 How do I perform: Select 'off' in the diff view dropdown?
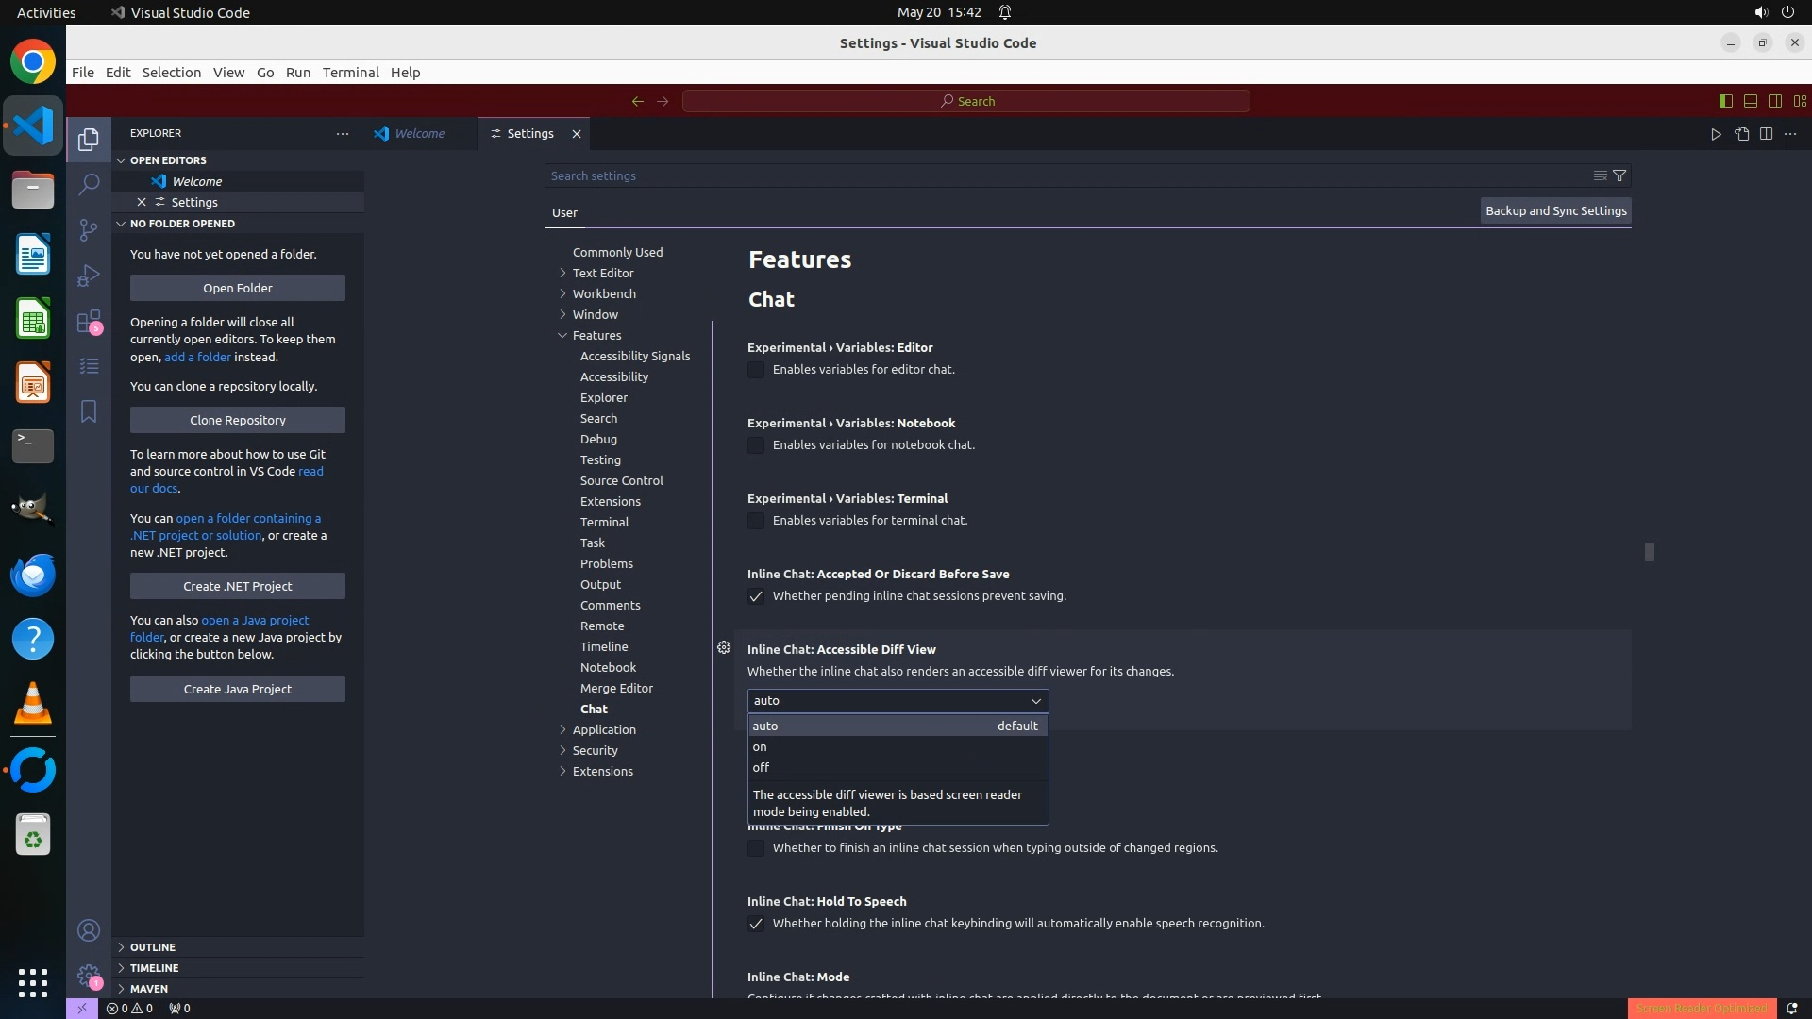(762, 768)
